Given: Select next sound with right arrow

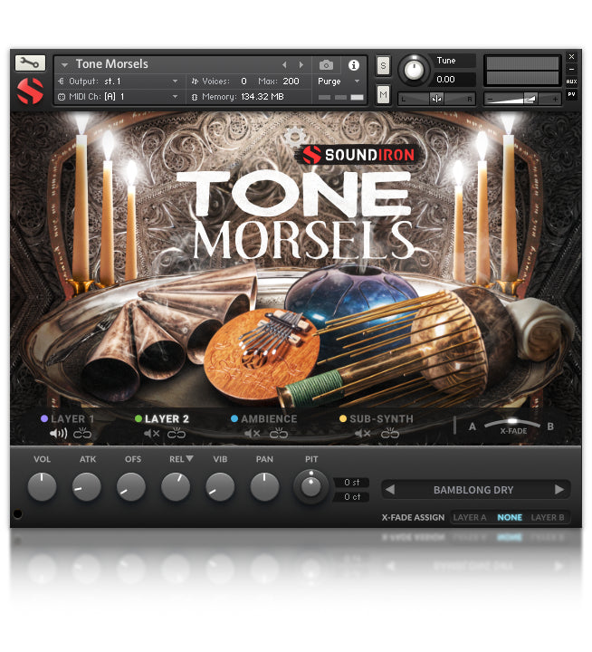Looking at the screenshot, I should (x=559, y=490).
